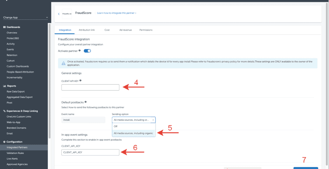The width and height of the screenshot is (329, 169).
Task: Click the CLIENT API KEY info icon
Action: (80, 80)
